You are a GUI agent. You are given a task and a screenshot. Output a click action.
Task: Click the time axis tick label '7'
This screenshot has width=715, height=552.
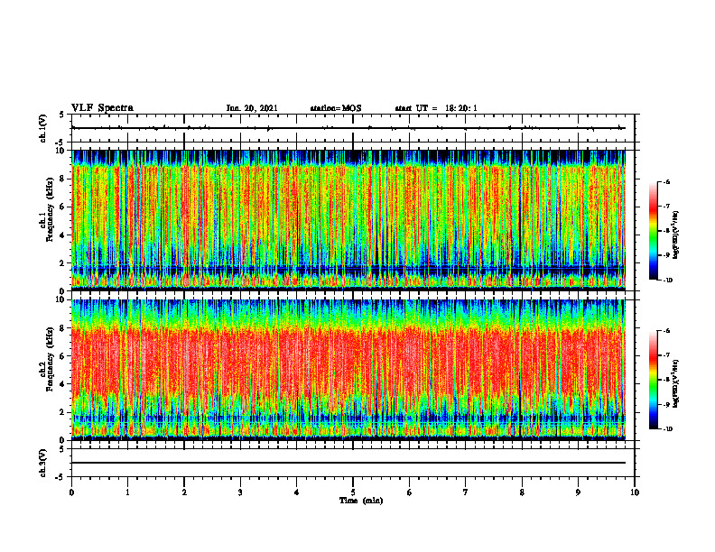pos(466,492)
